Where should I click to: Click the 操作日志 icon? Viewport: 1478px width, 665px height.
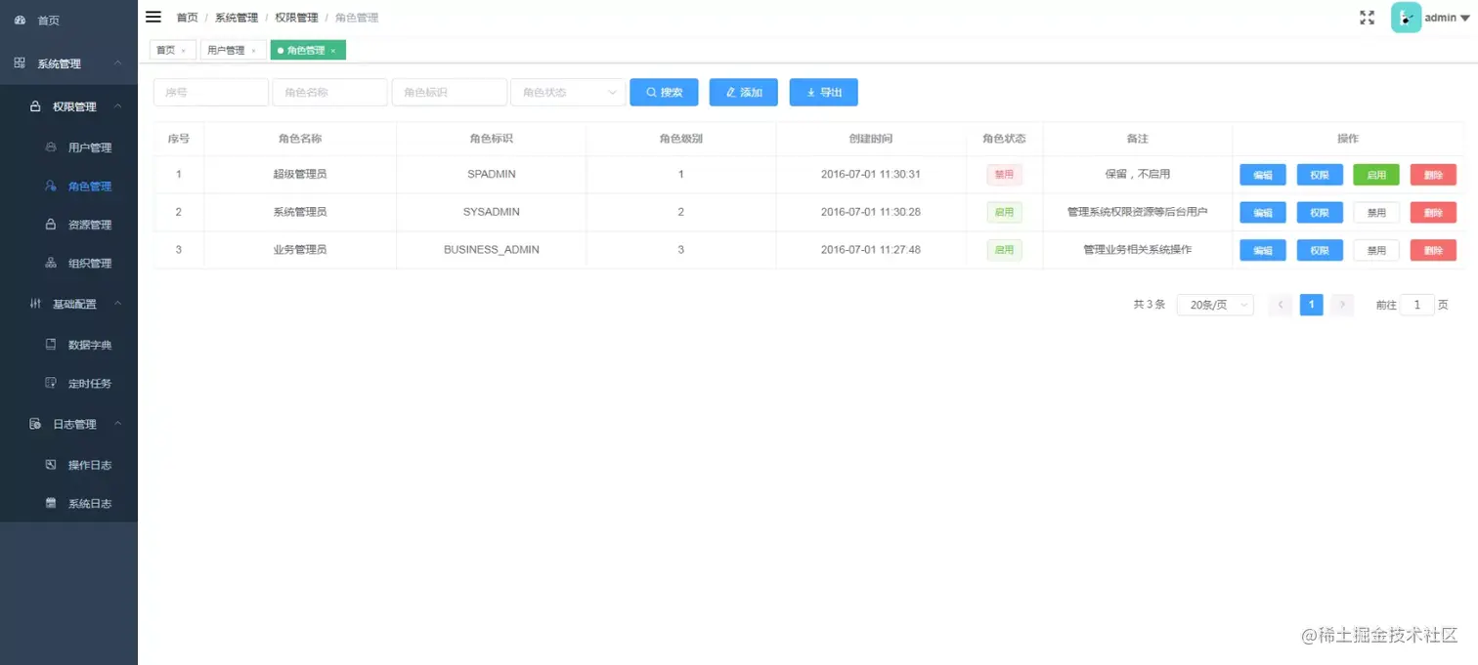(x=51, y=465)
